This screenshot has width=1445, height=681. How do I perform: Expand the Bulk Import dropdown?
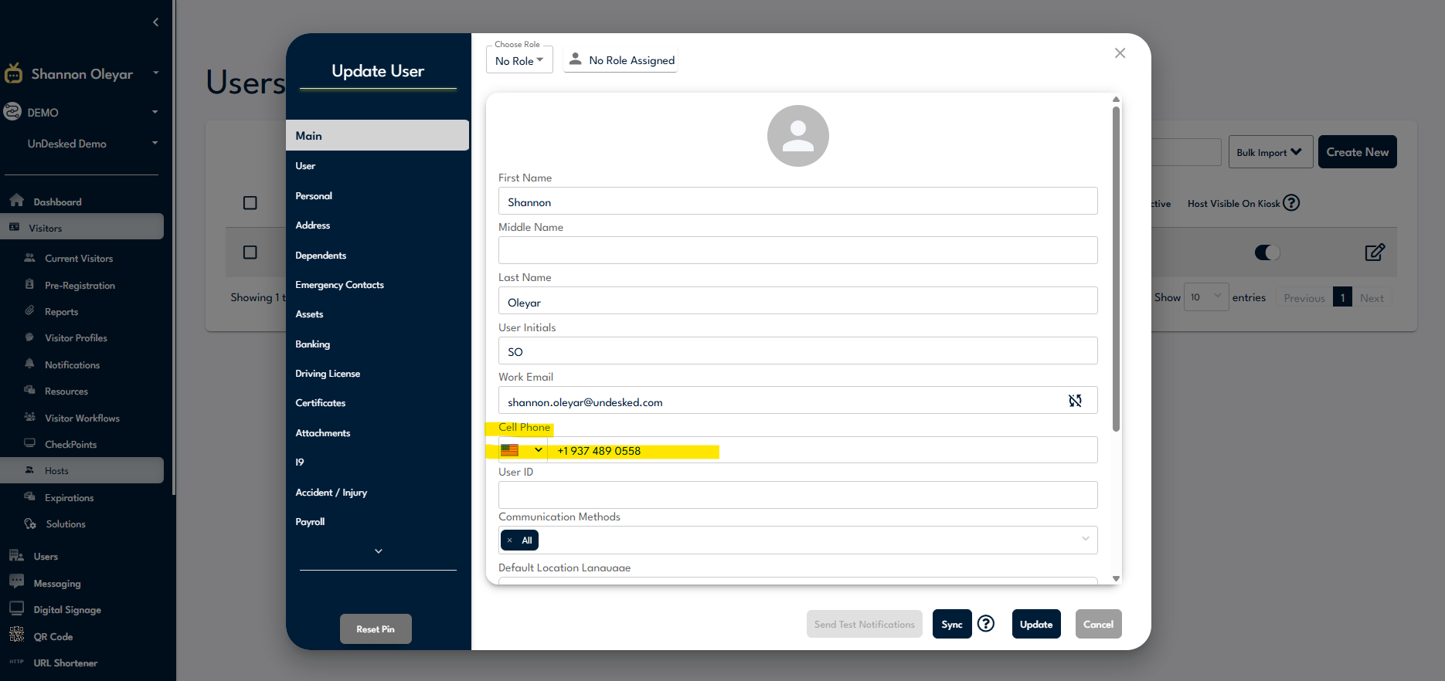[1270, 152]
